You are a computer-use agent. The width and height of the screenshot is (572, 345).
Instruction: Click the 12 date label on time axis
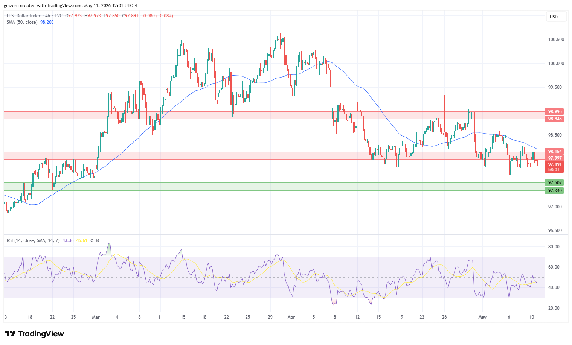point(357,317)
